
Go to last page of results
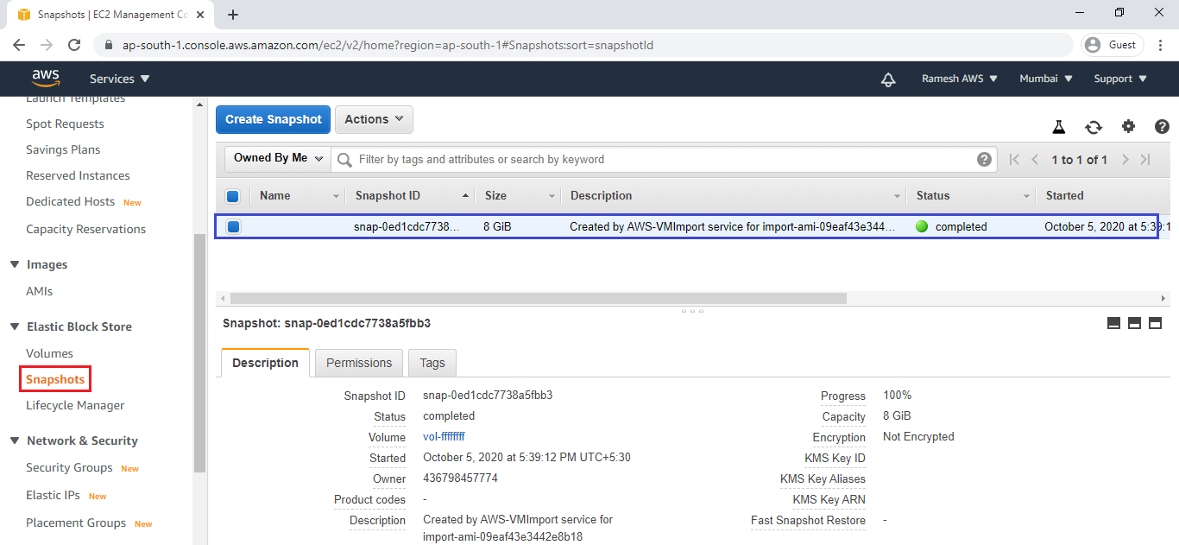[1145, 160]
